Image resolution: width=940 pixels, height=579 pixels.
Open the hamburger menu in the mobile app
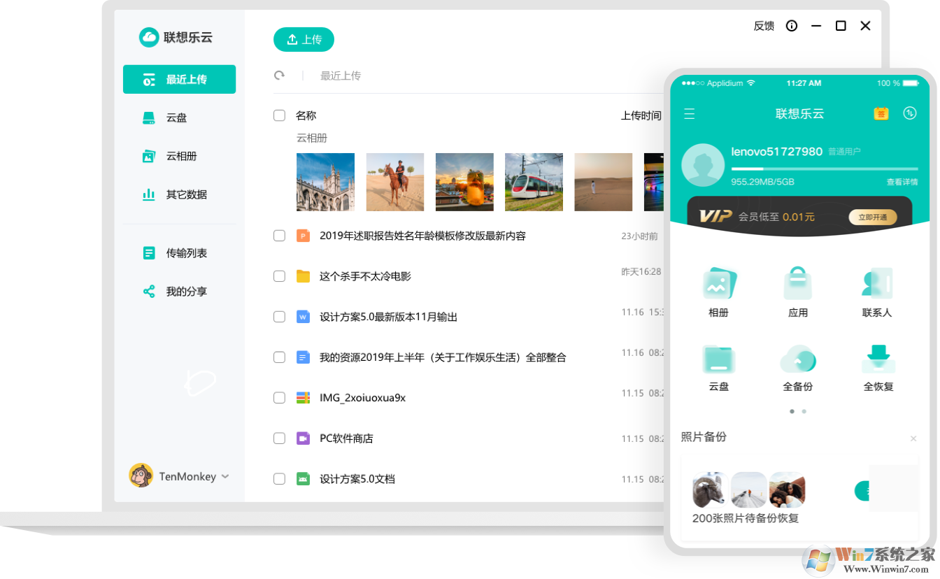point(690,113)
